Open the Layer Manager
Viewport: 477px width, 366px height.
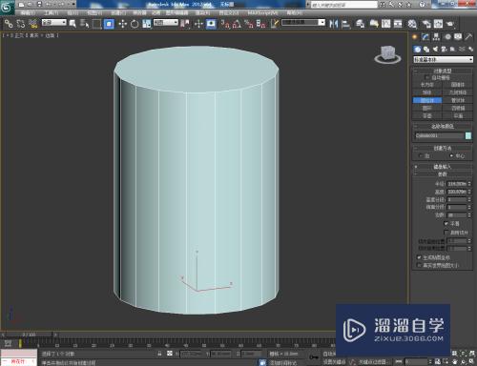tap(360, 24)
